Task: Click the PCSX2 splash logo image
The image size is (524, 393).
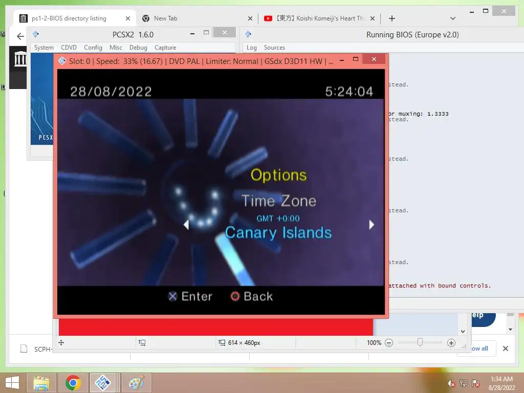Action: point(42,99)
